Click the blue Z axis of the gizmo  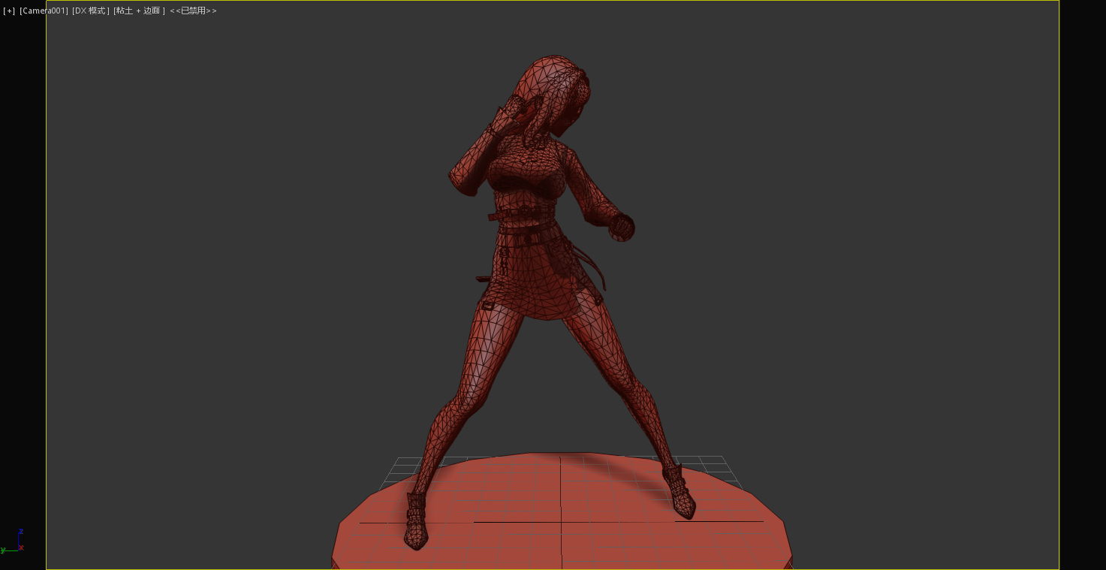19,539
